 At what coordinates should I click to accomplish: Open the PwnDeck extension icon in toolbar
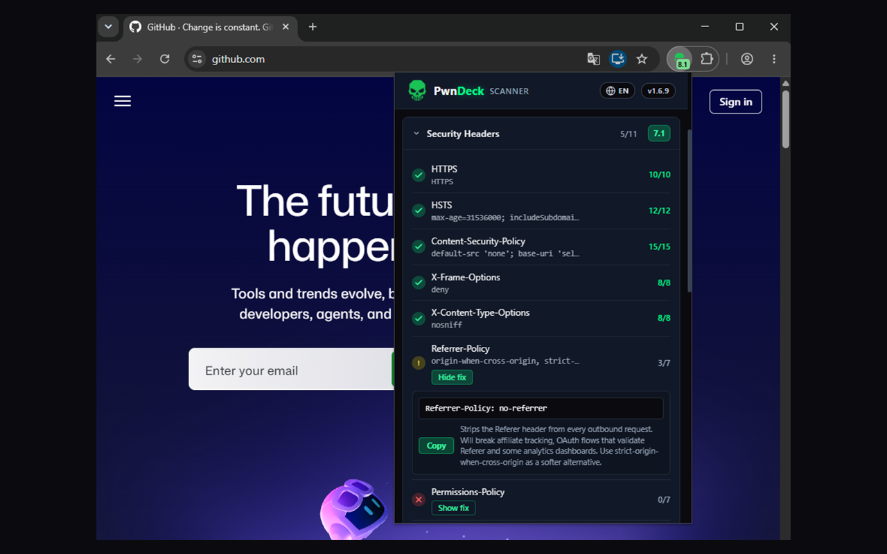680,59
